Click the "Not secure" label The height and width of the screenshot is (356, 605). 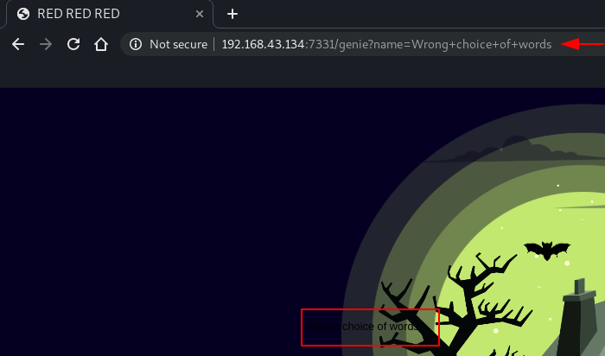(179, 44)
